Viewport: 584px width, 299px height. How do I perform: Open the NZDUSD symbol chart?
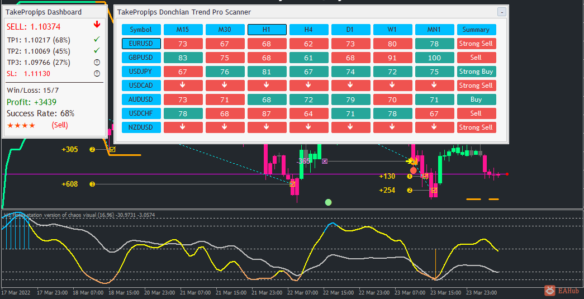[141, 127]
